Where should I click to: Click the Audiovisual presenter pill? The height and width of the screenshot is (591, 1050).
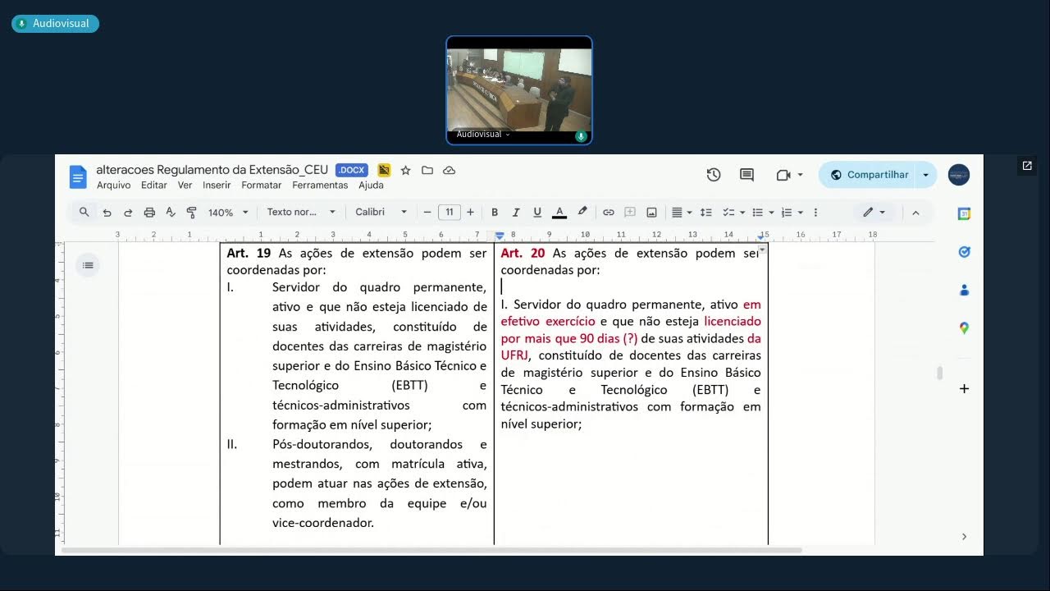pos(55,24)
